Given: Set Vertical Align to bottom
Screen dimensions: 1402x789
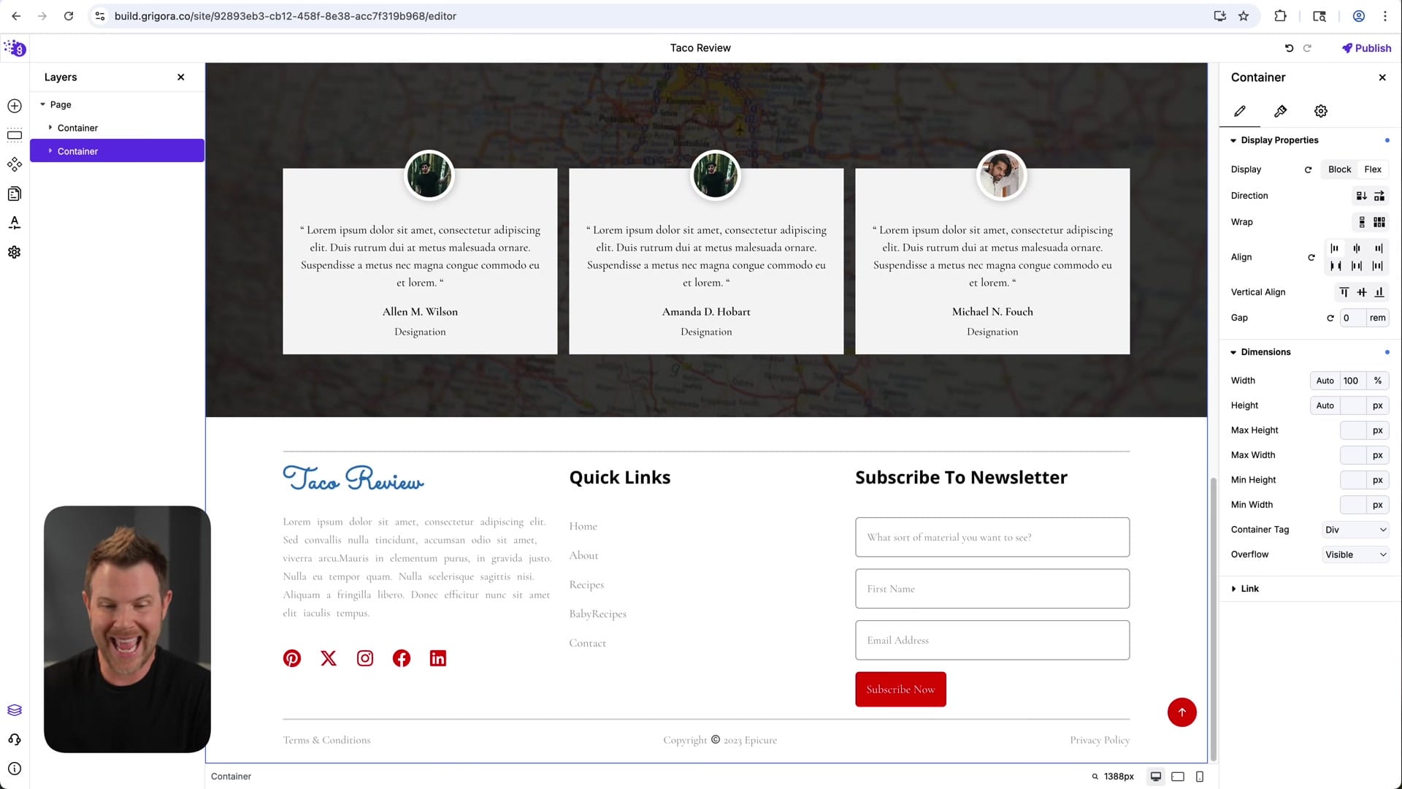Looking at the screenshot, I should (1379, 292).
